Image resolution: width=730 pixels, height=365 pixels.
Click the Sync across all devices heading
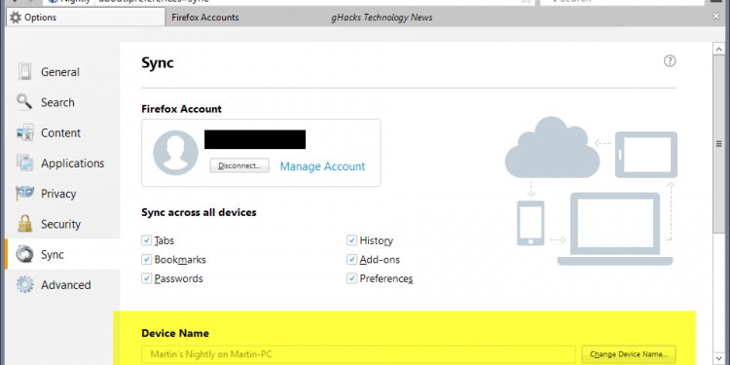pos(199,212)
